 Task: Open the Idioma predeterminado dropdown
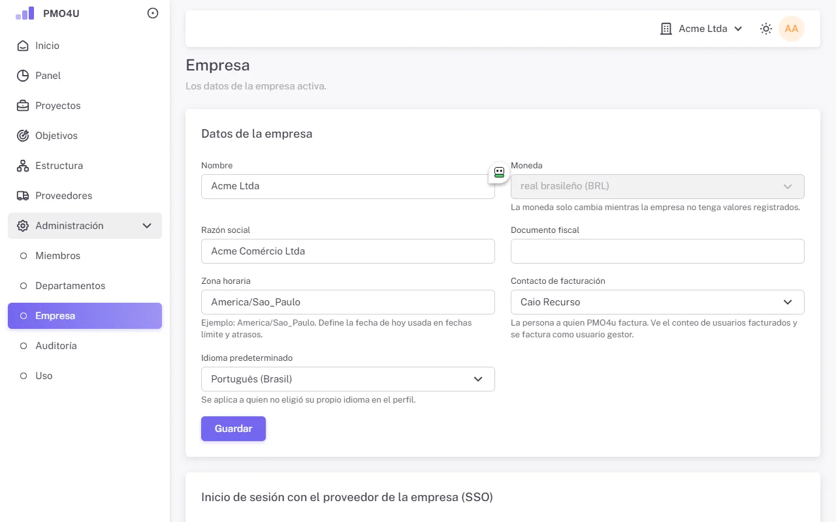(x=348, y=379)
